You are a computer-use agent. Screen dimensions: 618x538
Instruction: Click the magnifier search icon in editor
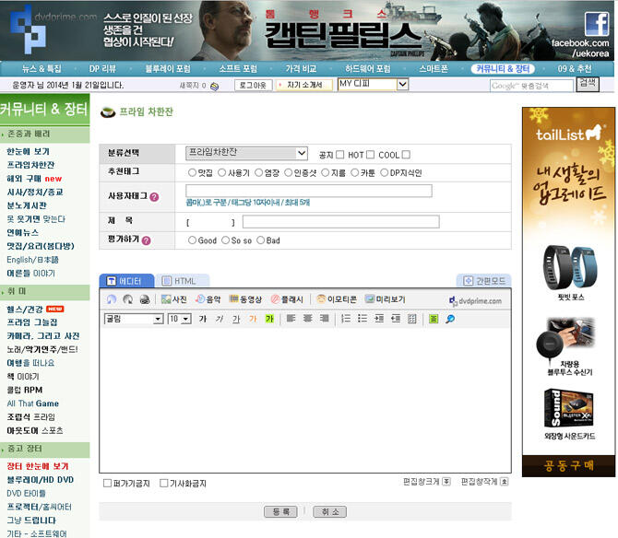tap(450, 319)
